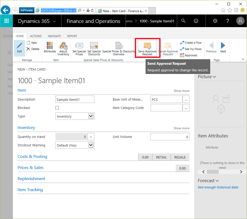Viewport: 247px width, 219px height.
Task: Go to Previous page record
Action: click(x=211, y=47)
